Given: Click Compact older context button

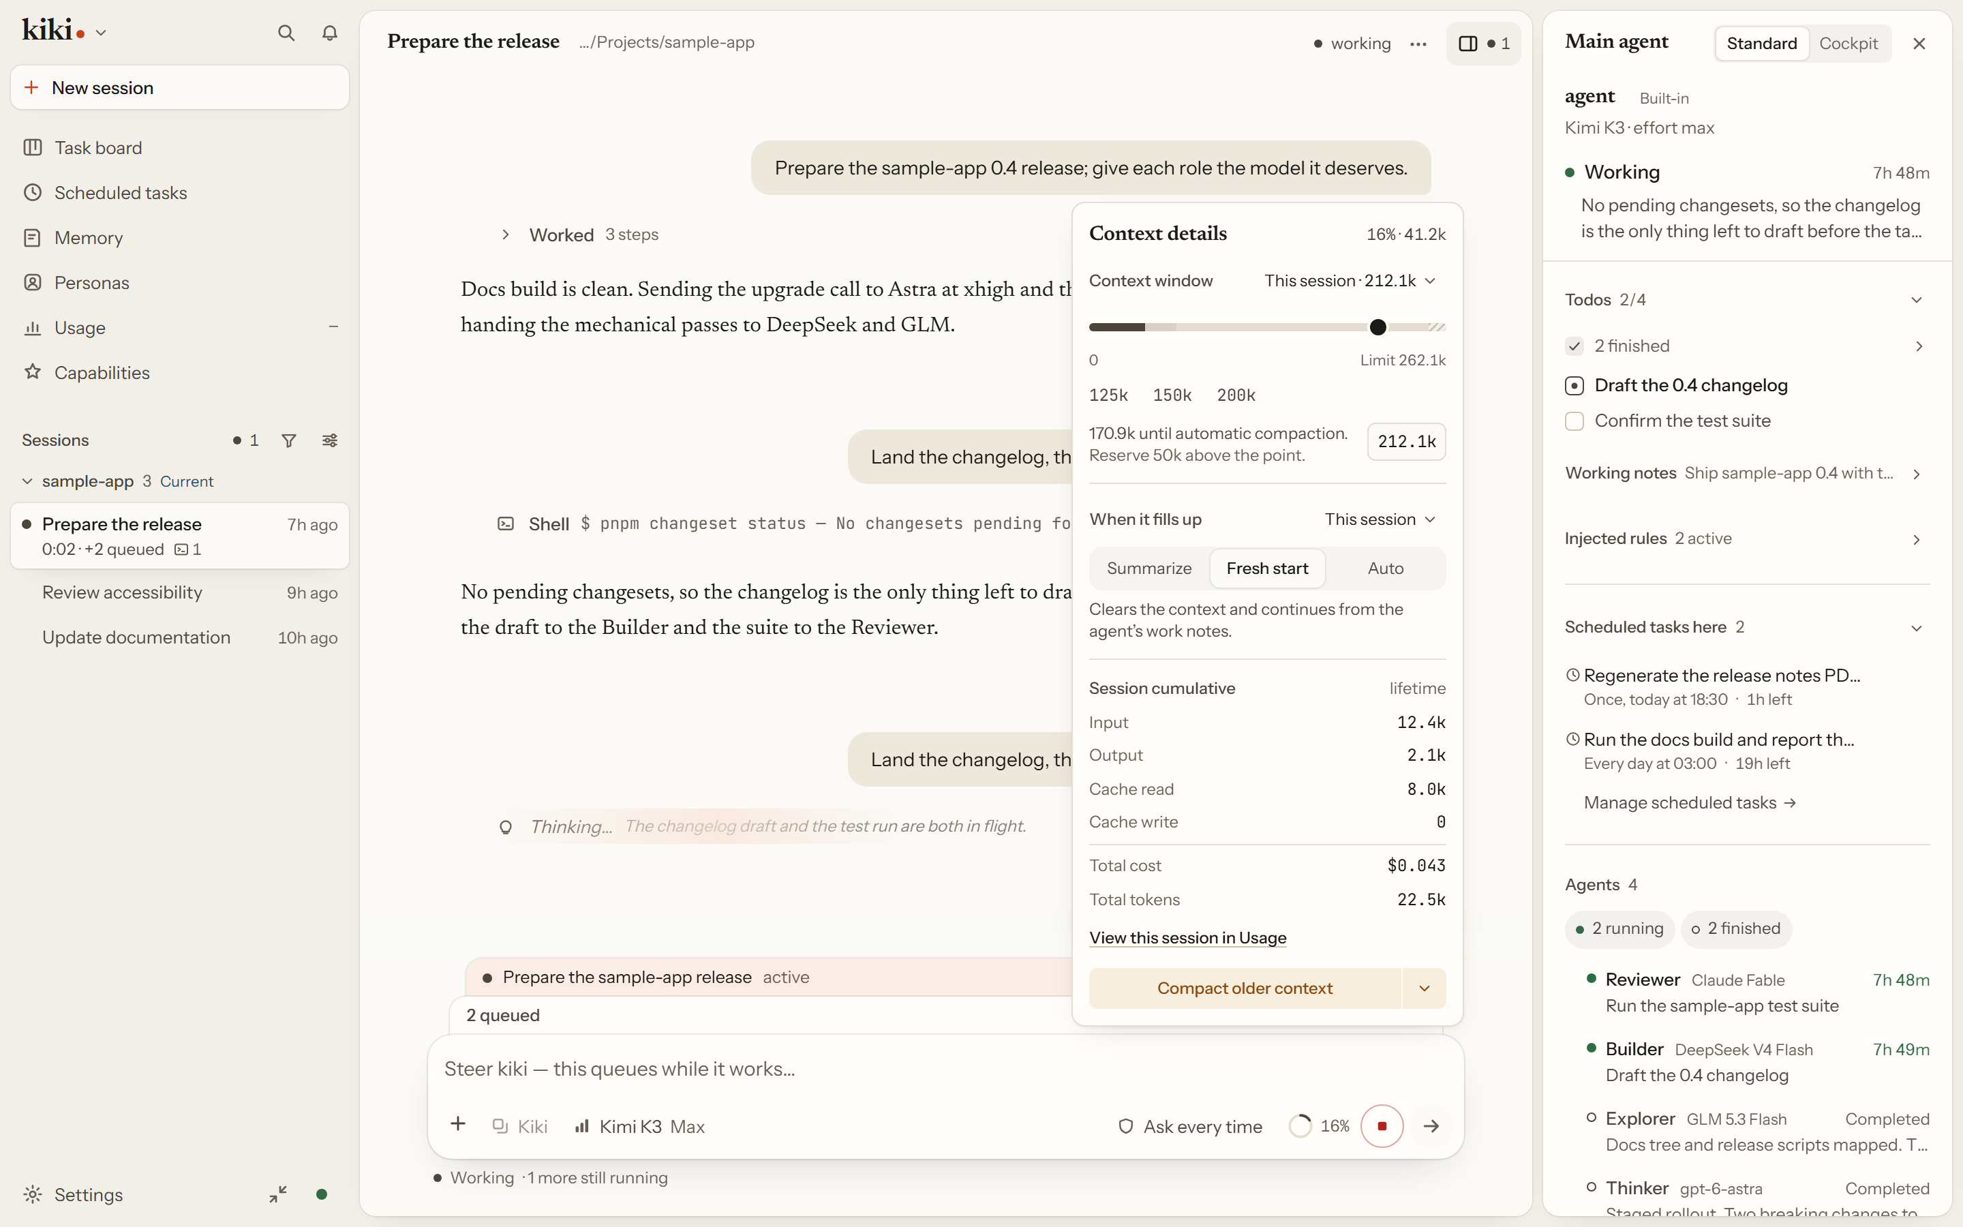Looking at the screenshot, I should [x=1245, y=988].
